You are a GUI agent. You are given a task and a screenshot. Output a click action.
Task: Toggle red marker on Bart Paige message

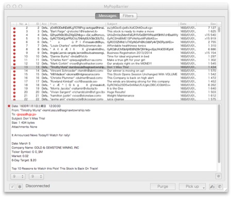click(x=14, y=32)
